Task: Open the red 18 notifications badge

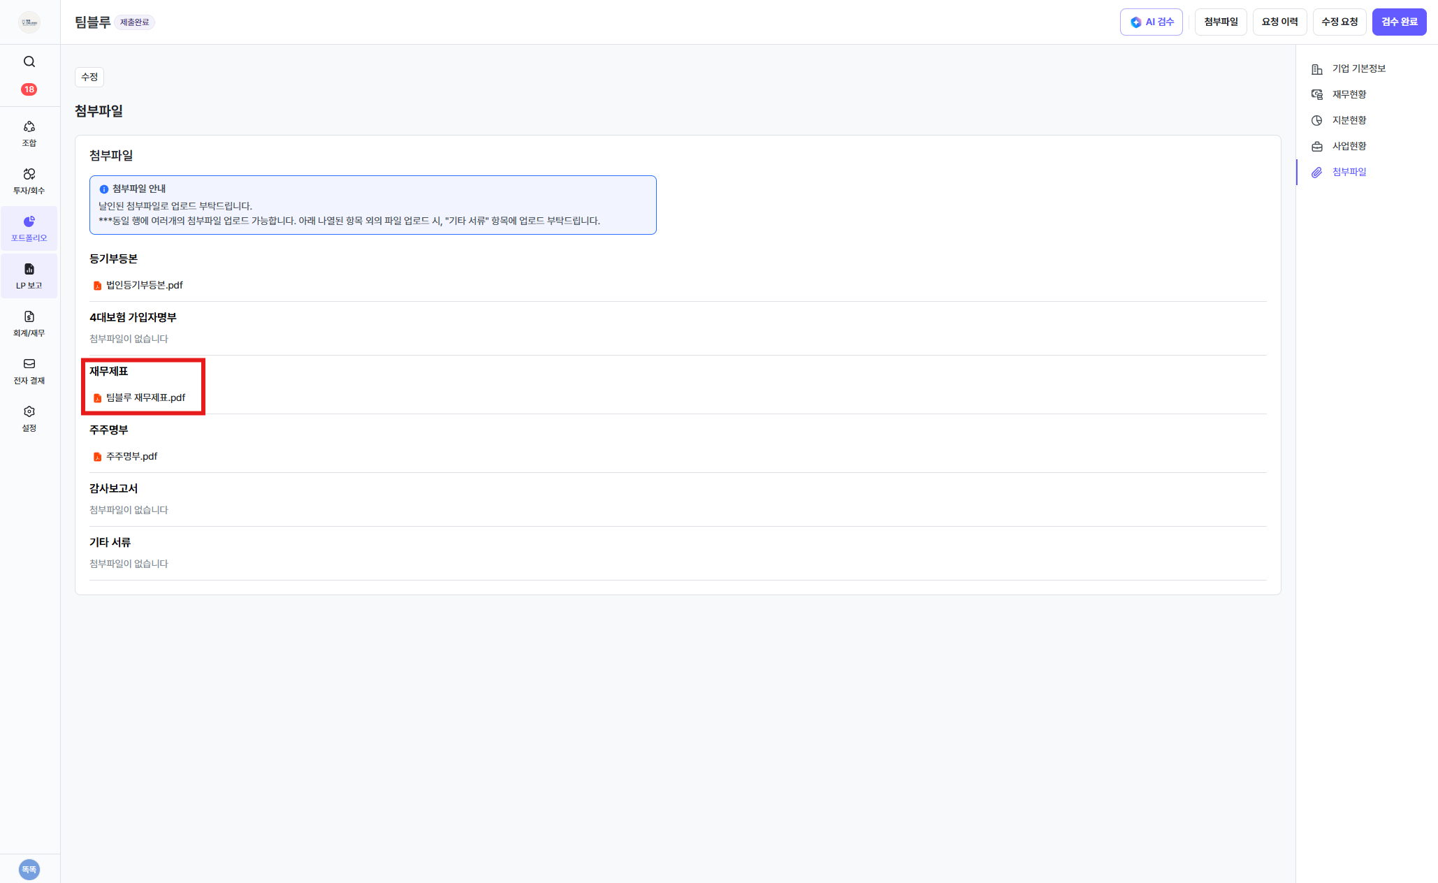Action: [x=29, y=89]
